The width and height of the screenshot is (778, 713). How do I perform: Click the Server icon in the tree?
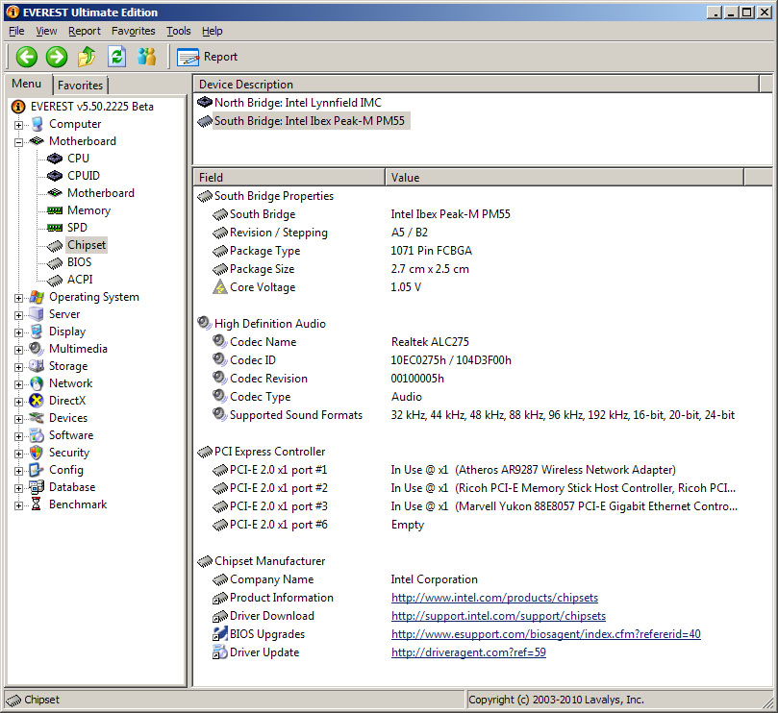(x=37, y=314)
